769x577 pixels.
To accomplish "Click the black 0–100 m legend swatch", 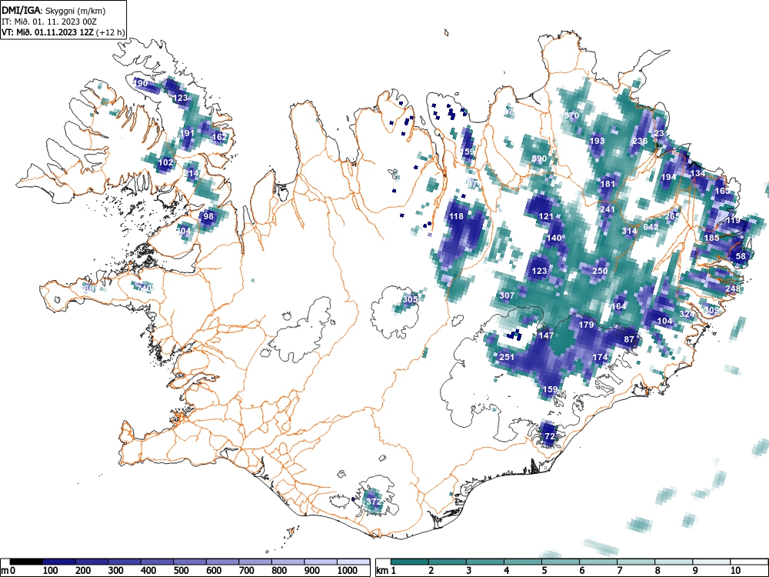I will coord(26,562).
